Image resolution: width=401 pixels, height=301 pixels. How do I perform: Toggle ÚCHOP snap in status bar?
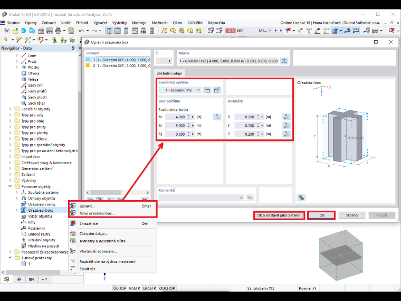[119, 288]
